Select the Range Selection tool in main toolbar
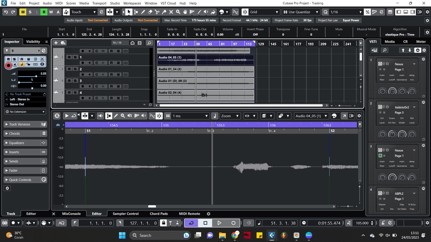This screenshot has width=431, height=242. coord(136,12)
